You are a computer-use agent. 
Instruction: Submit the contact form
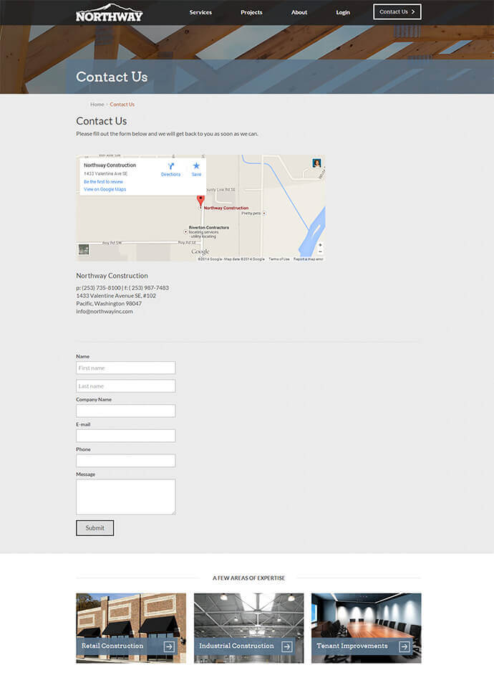pyautogui.click(x=95, y=528)
